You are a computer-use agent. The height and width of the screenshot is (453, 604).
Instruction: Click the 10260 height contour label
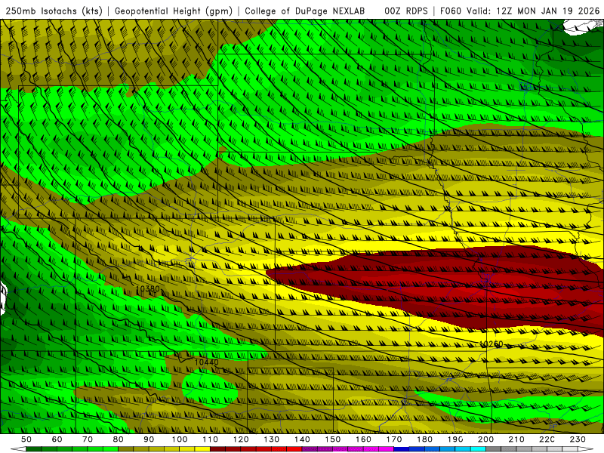[x=492, y=344]
